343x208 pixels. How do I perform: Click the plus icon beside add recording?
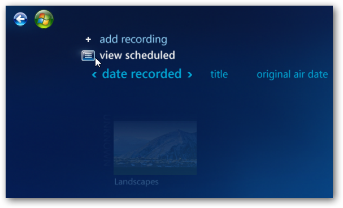(88, 40)
